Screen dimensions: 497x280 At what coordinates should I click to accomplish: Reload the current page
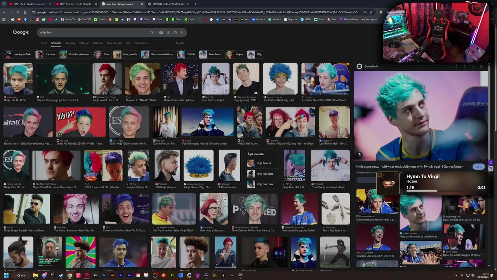[x=18, y=12]
